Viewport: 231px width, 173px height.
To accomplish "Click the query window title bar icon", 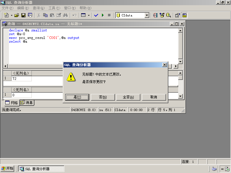I will click(4, 24).
